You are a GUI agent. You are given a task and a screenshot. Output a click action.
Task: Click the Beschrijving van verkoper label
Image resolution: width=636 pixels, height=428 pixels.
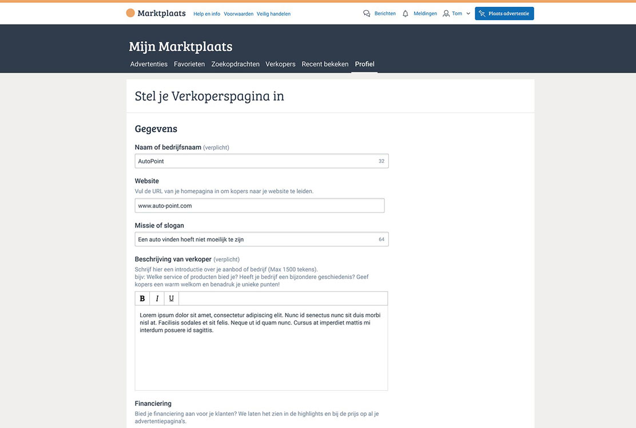173,259
